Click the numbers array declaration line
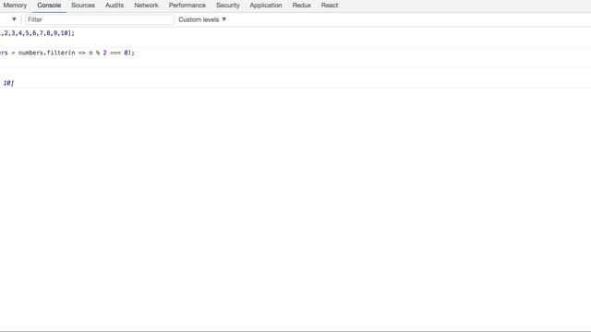Viewport: 591px width, 332px height. pos(37,33)
